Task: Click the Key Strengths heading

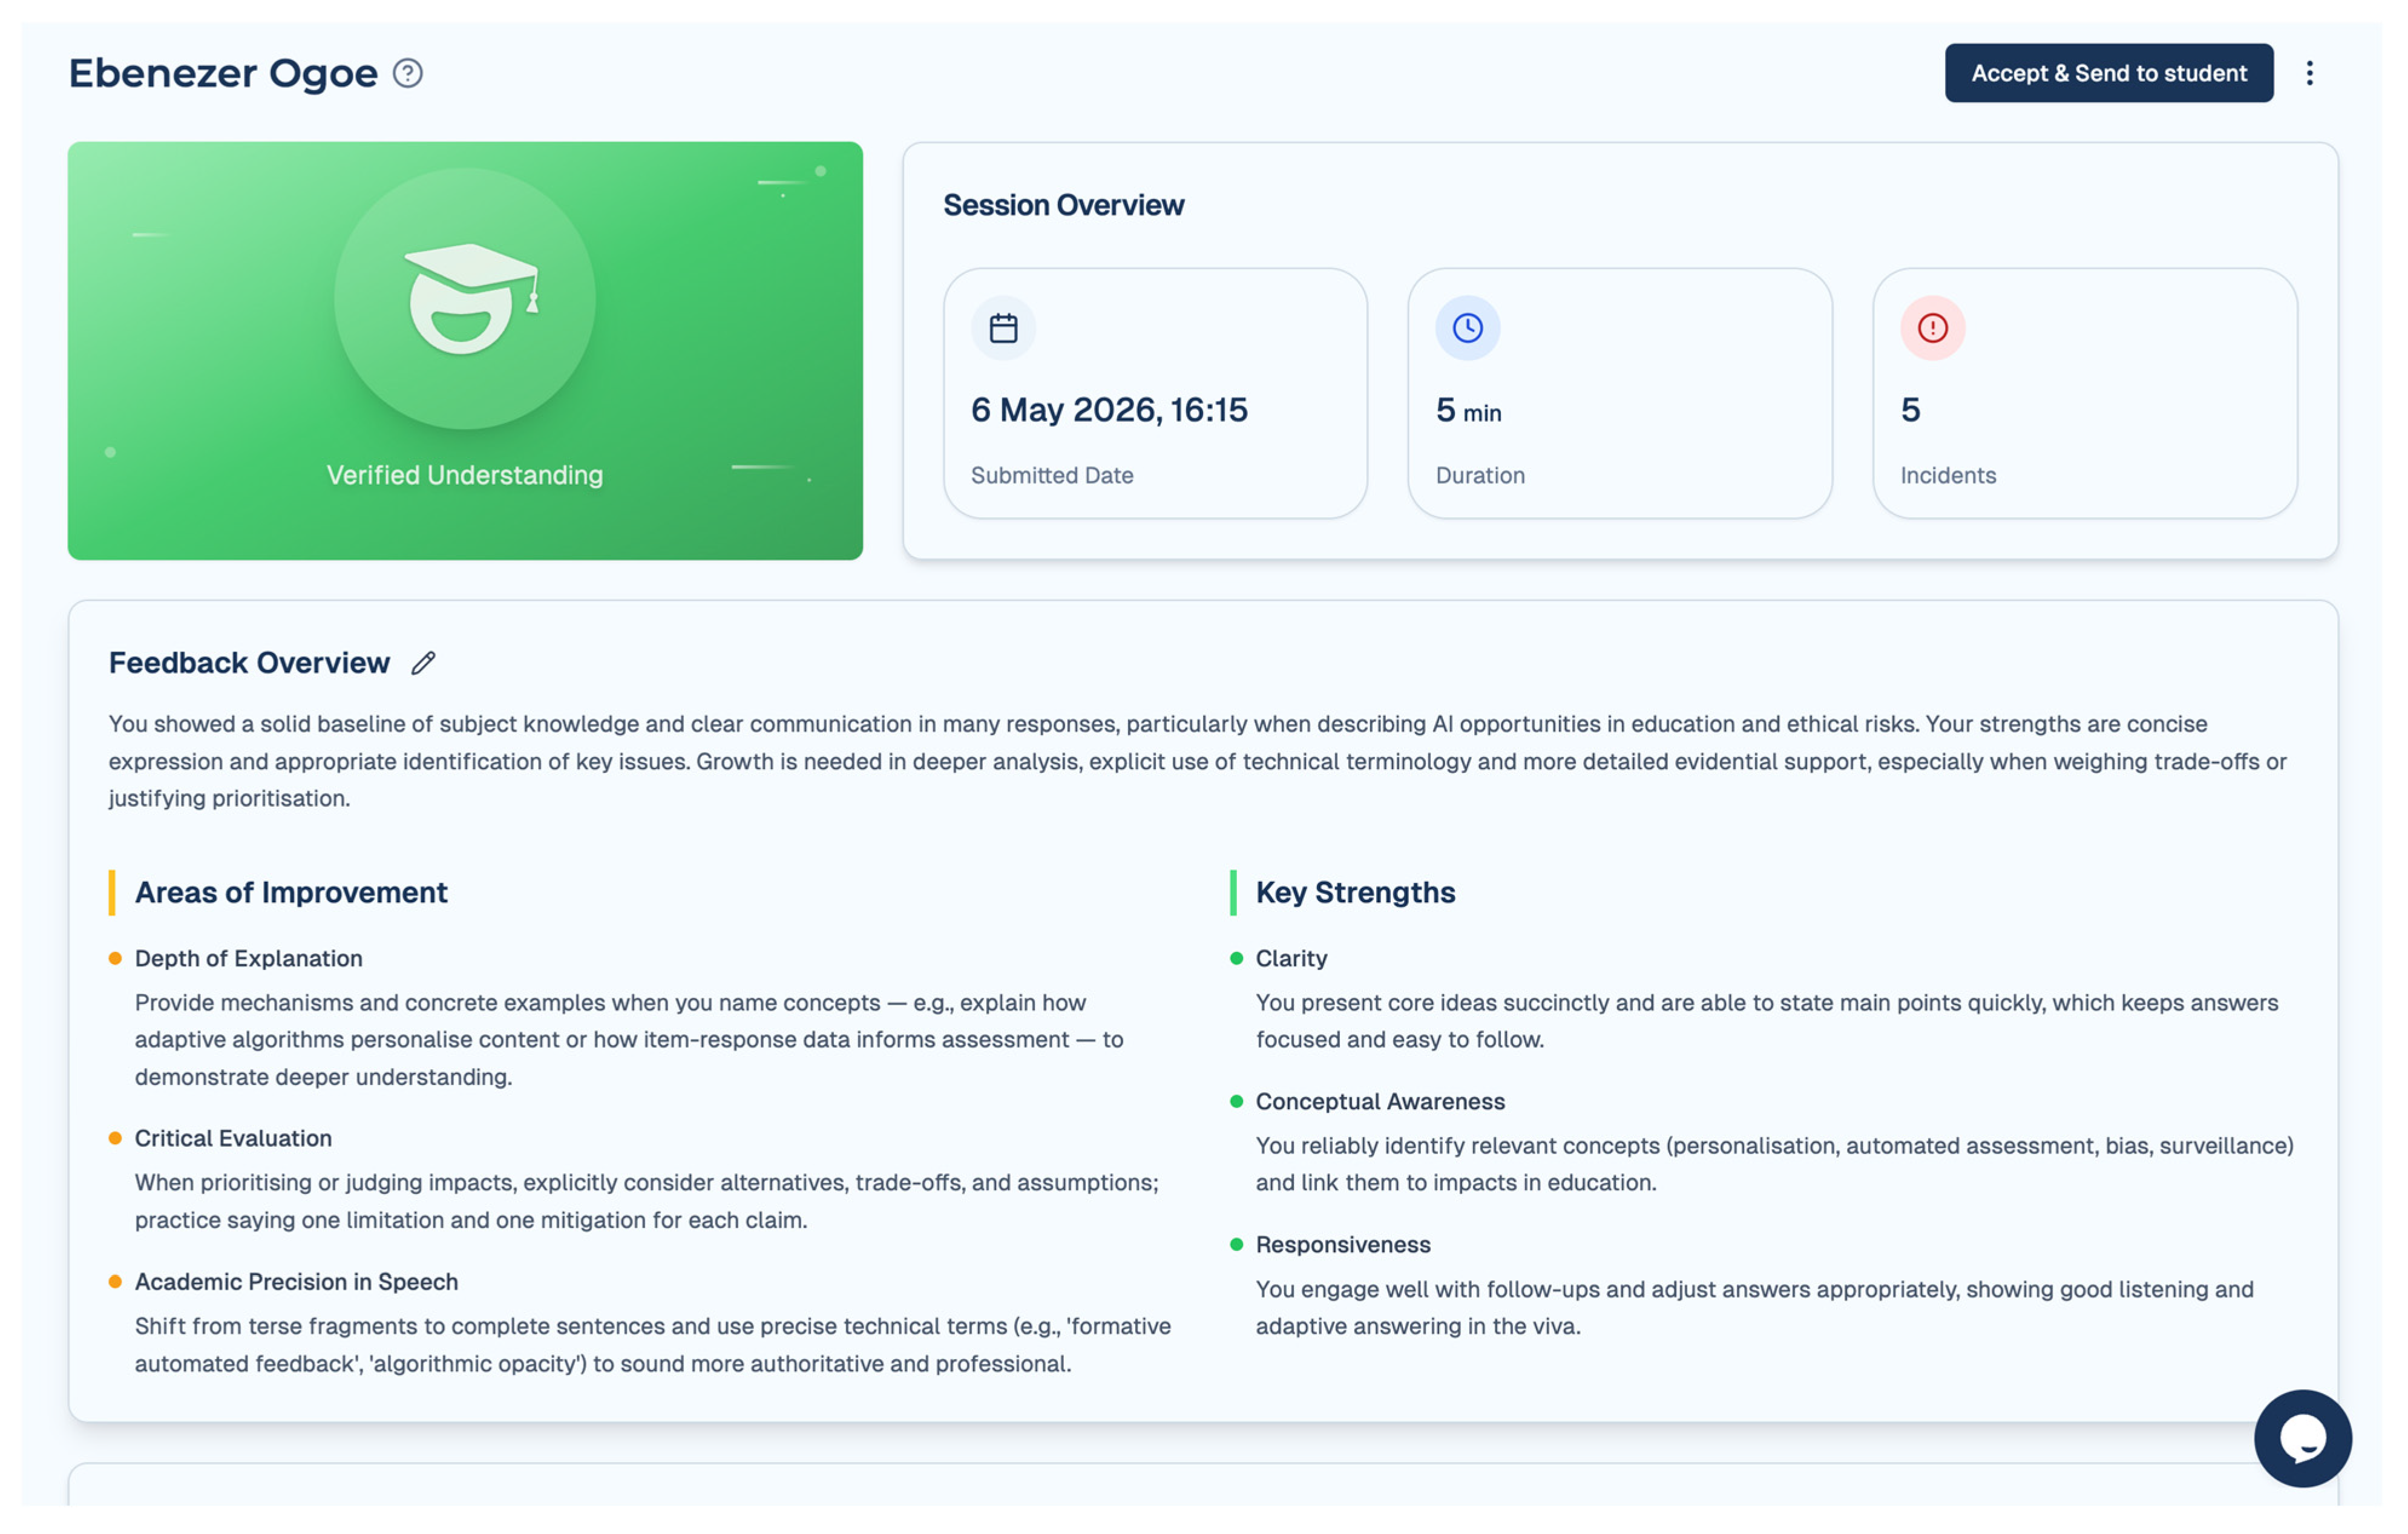Action: (1355, 892)
